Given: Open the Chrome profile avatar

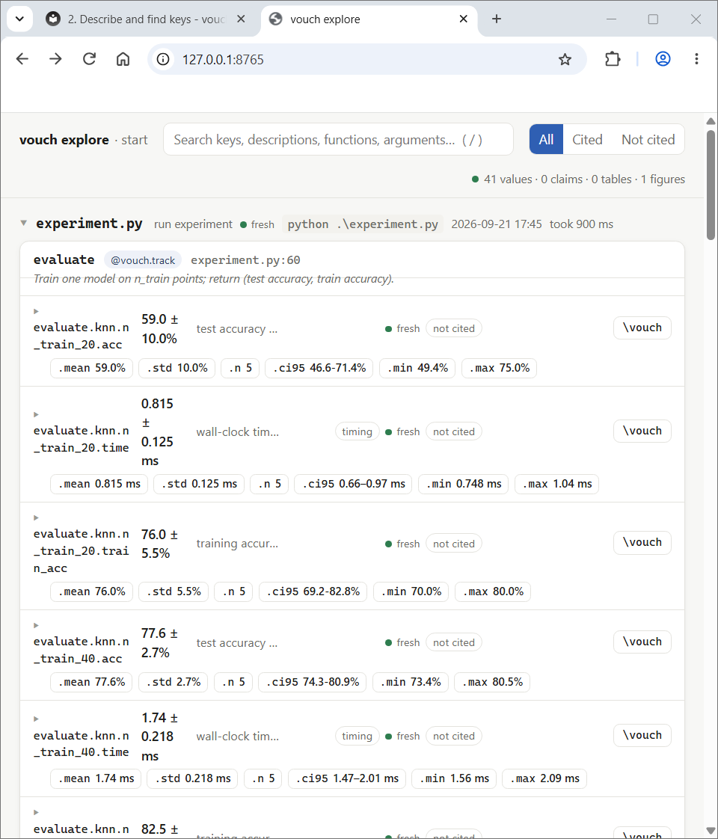Looking at the screenshot, I should (x=663, y=59).
